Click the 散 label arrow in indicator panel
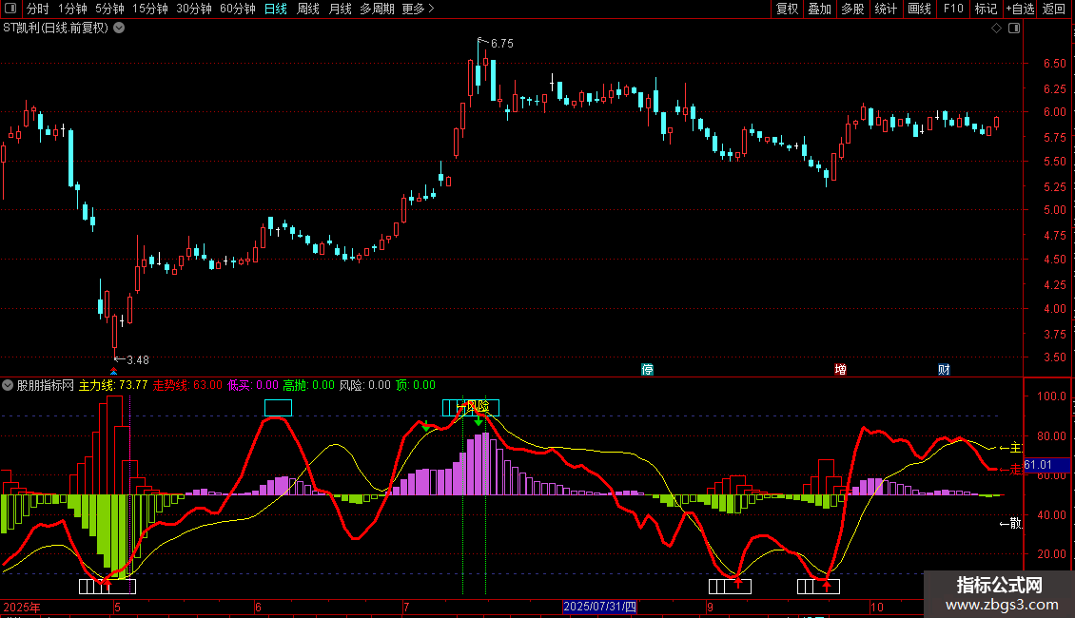Viewport: 1075px width, 618px height. pyautogui.click(x=1008, y=523)
